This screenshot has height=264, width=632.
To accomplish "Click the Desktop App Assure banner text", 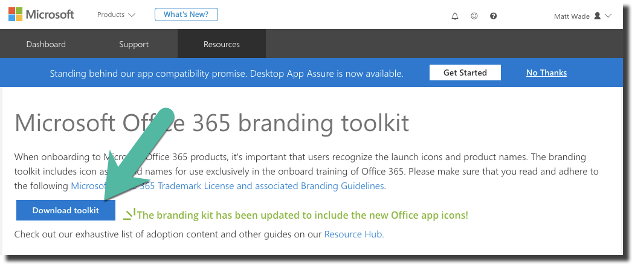I will [227, 73].
